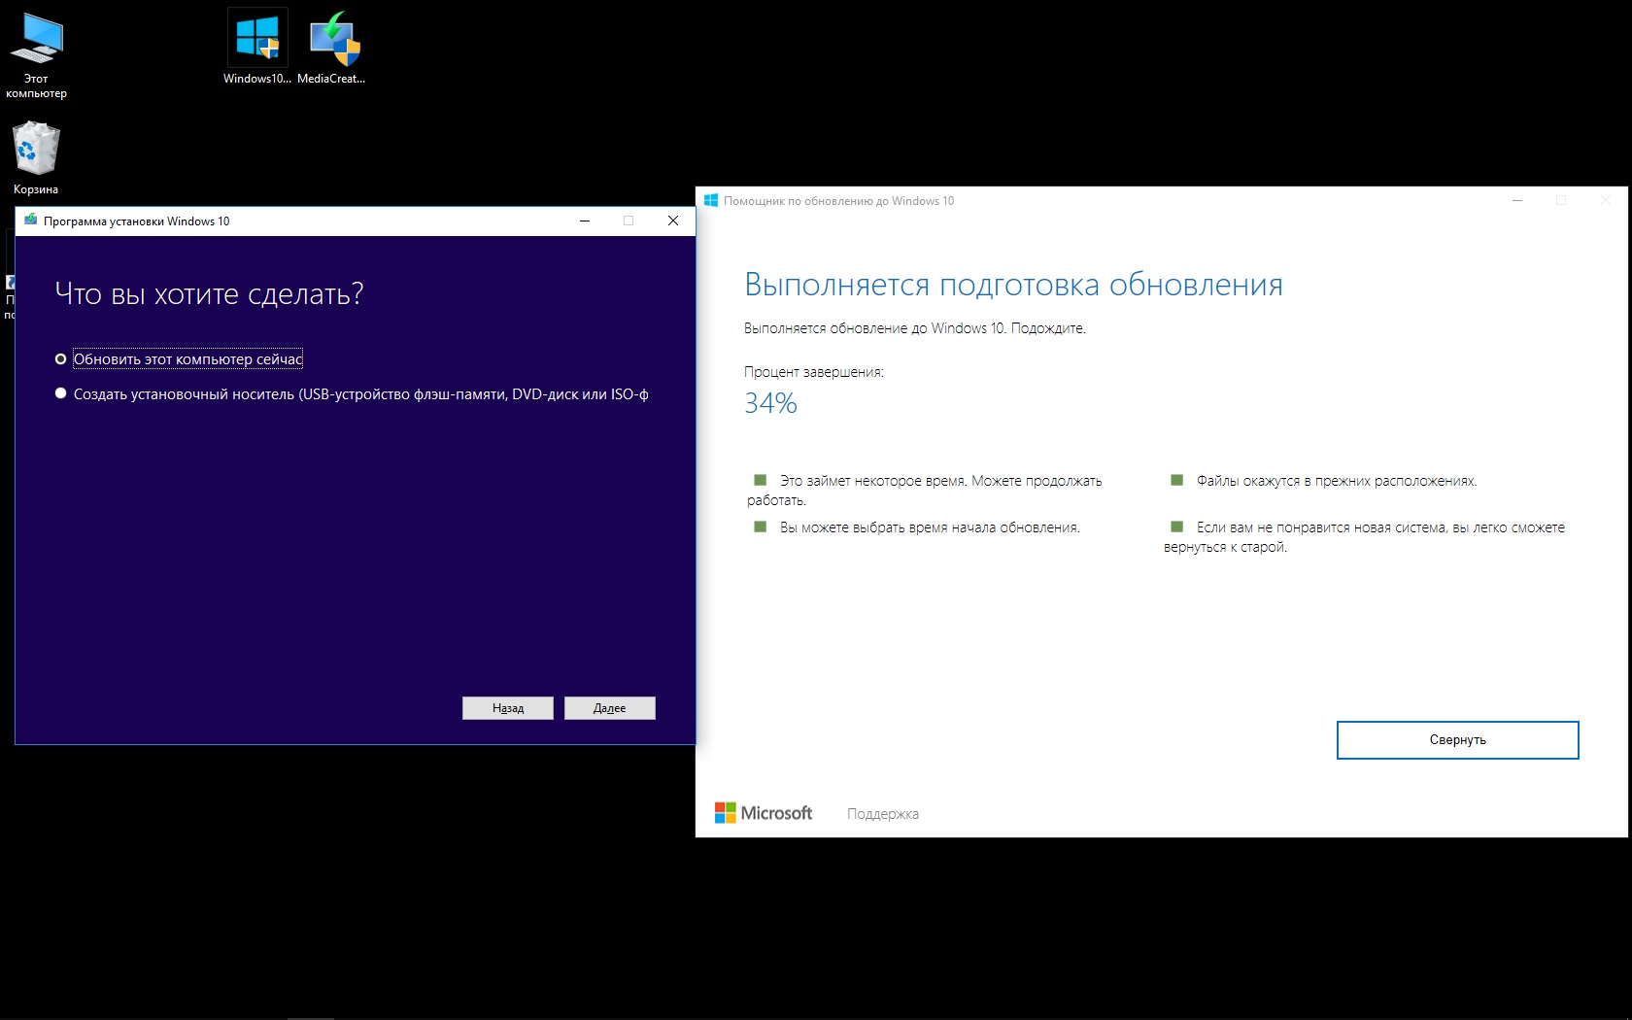1632x1020 pixels.
Task: Click 'Файлы окажутся в прежних расположениях' text
Action: (x=1337, y=481)
